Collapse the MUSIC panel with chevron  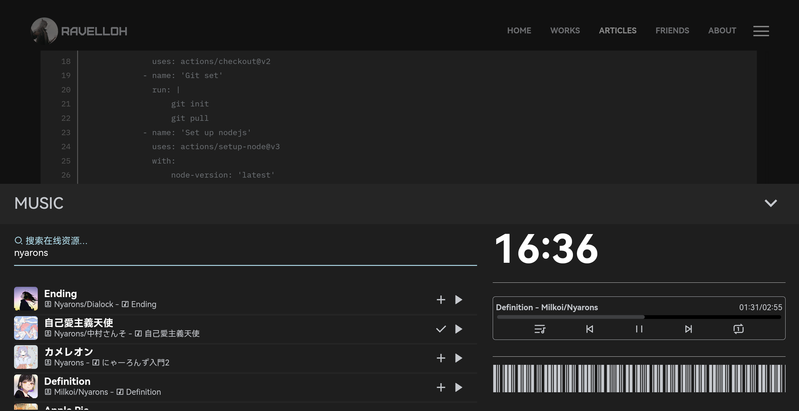771,203
